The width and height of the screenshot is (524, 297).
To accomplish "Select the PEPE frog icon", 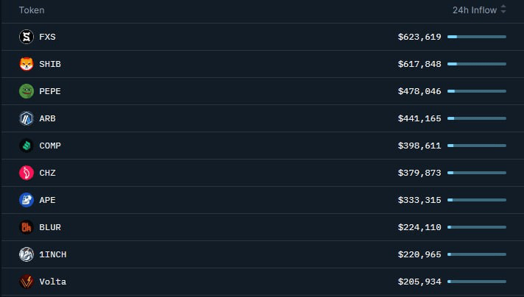I will [x=26, y=91].
